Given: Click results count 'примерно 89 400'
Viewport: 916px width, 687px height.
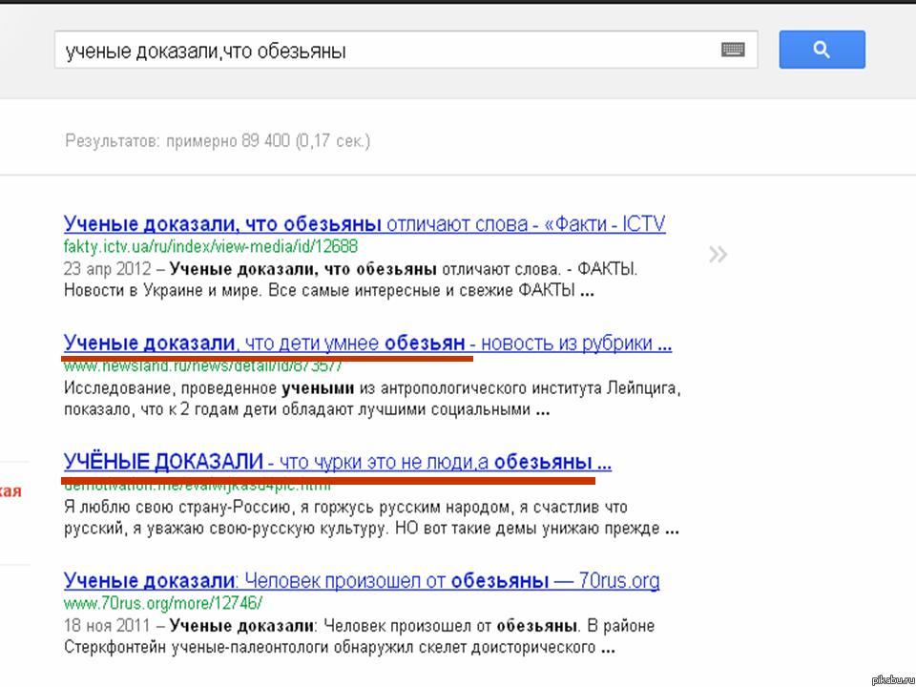Looking at the screenshot, I should pos(228,141).
